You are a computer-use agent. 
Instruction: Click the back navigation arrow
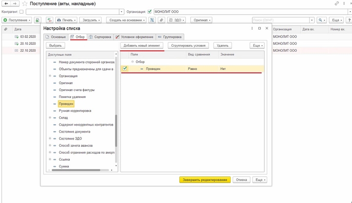point(6,3)
